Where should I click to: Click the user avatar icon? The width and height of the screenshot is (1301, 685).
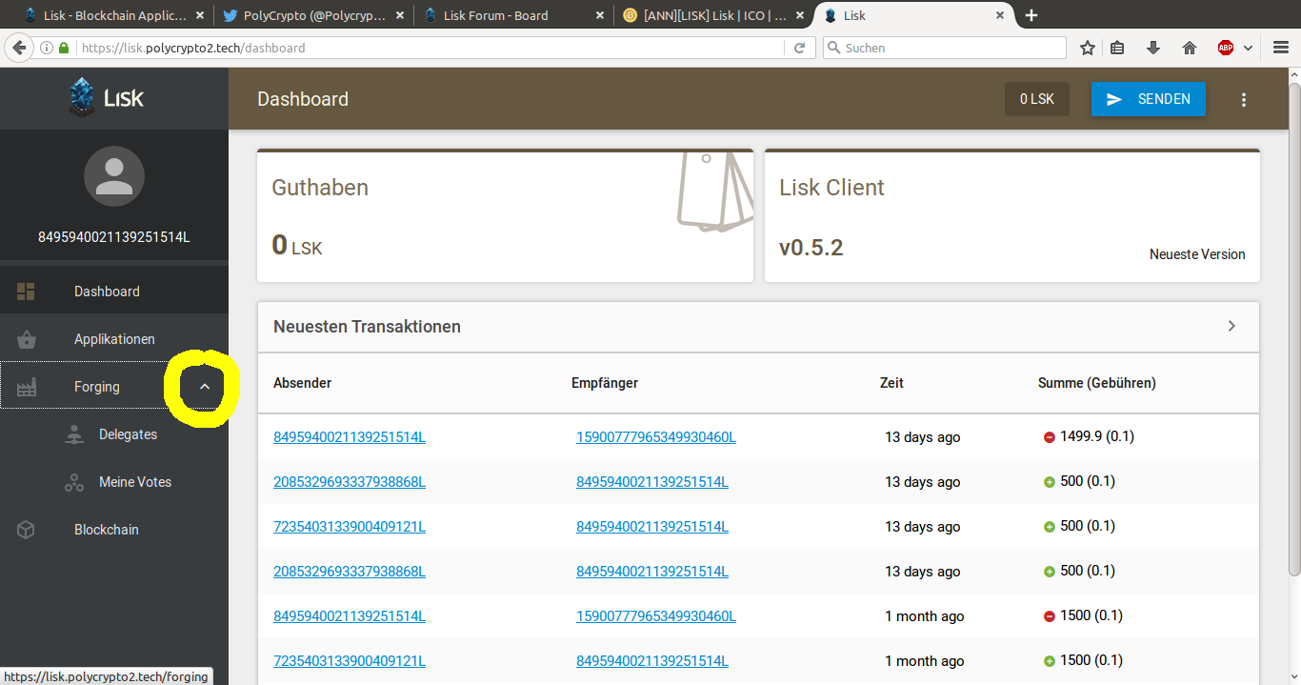point(114,176)
